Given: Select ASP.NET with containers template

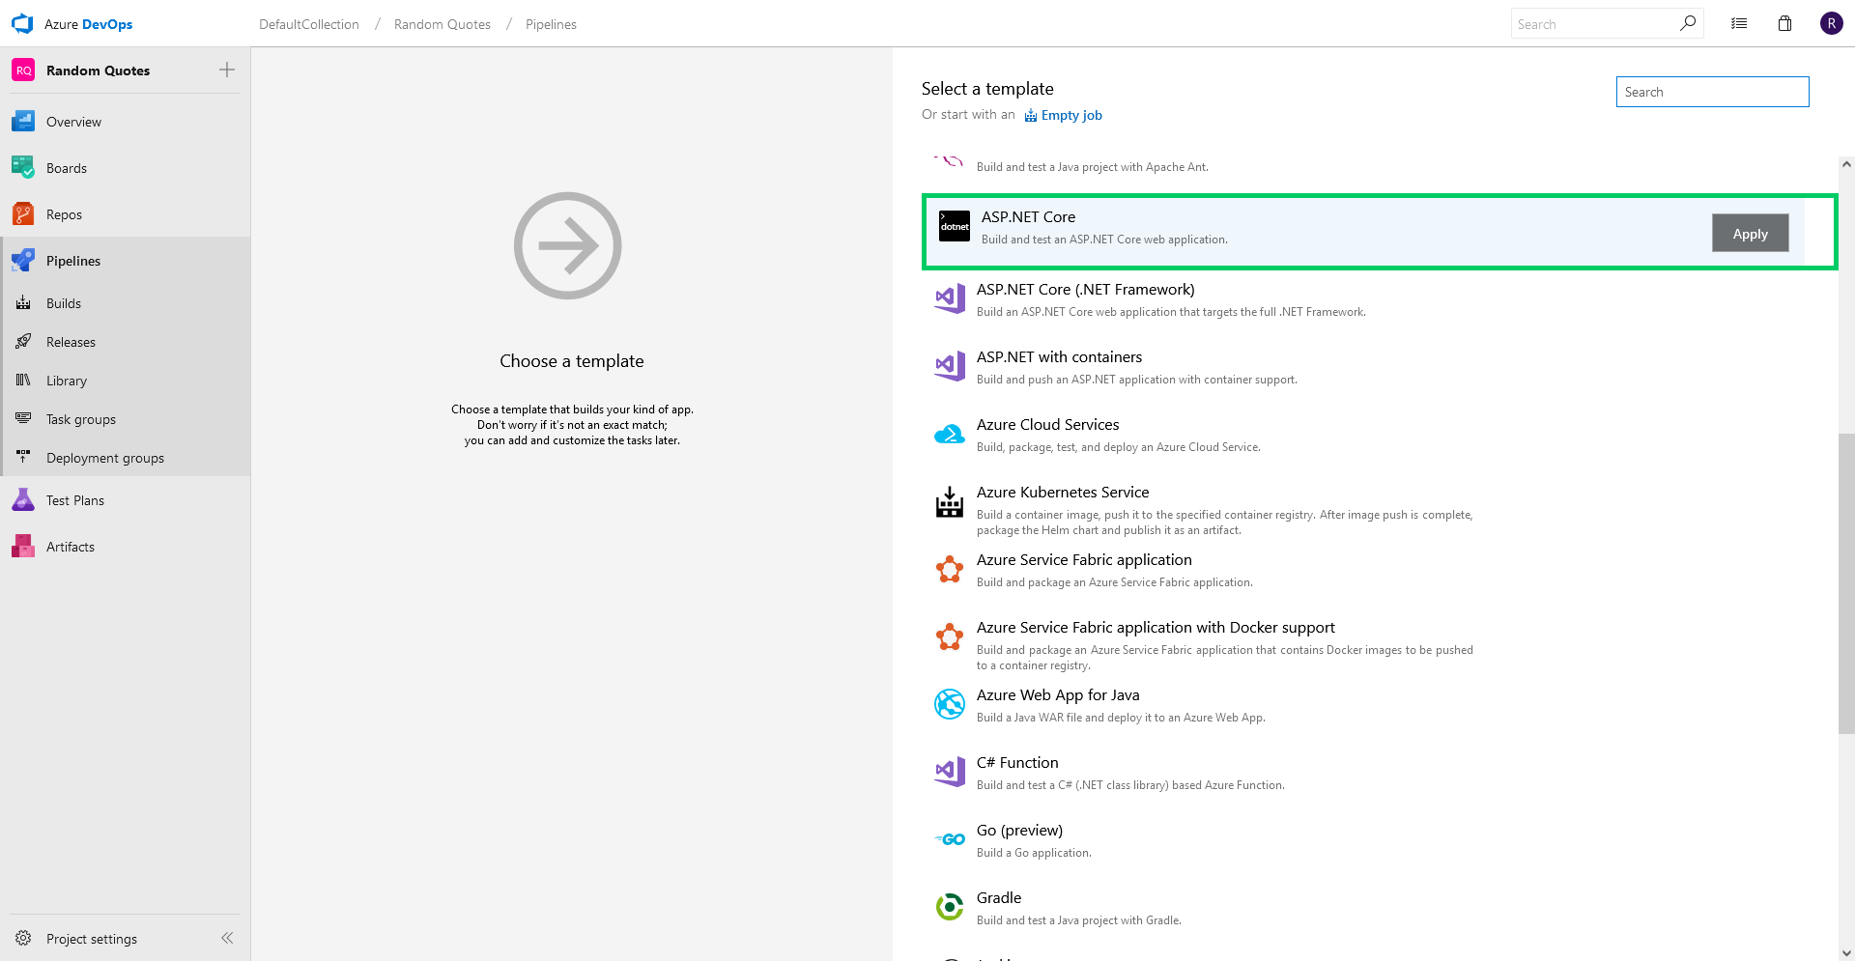Looking at the screenshot, I should coord(1059,357).
